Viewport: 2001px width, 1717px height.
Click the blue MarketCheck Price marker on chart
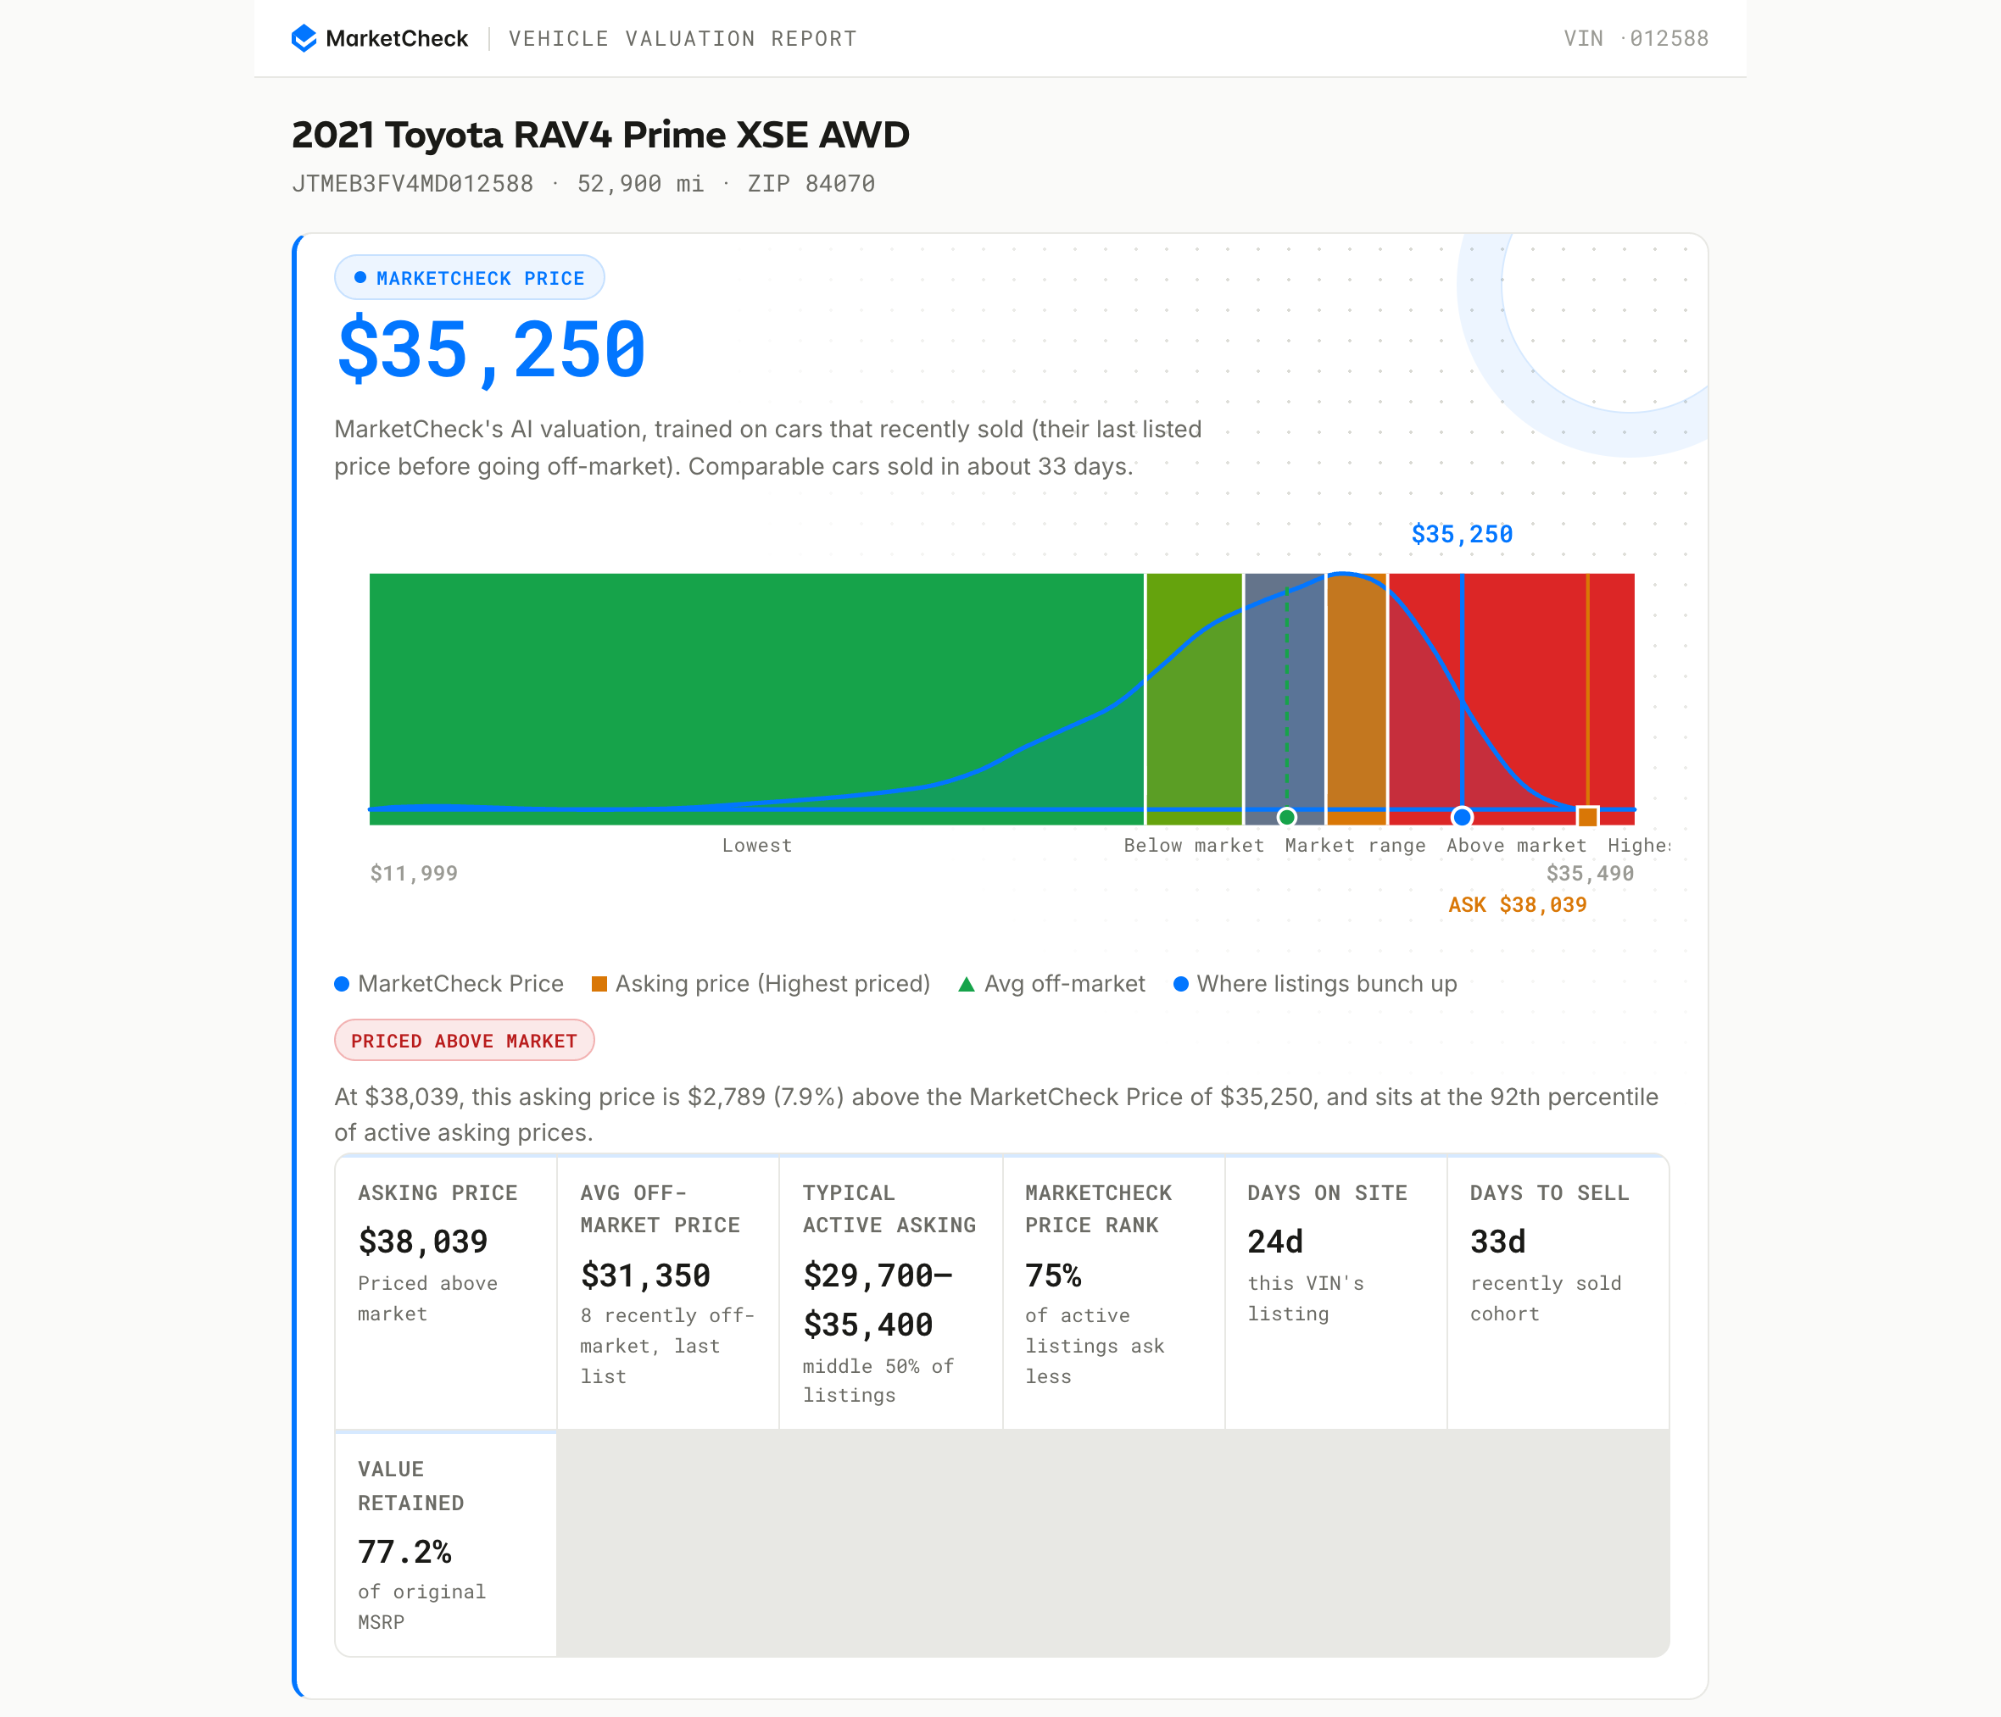(1462, 816)
